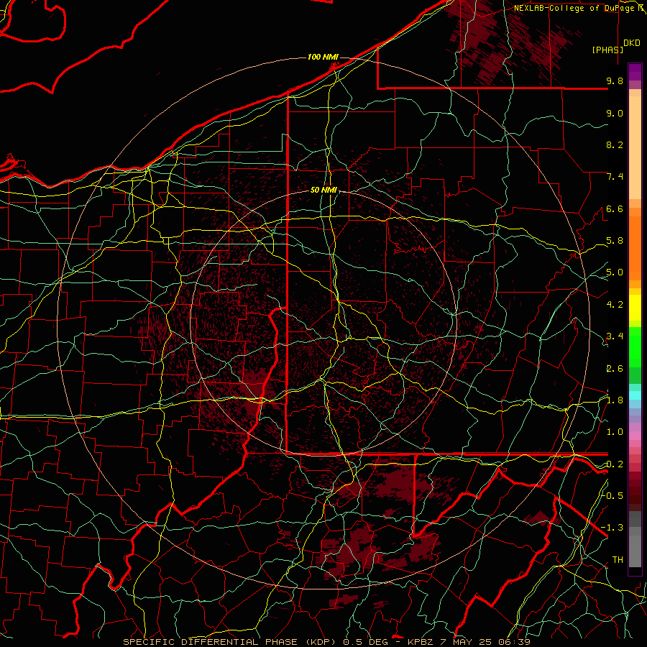
Task: Pick the peach segment of the color scale
Action: pos(635,147)
